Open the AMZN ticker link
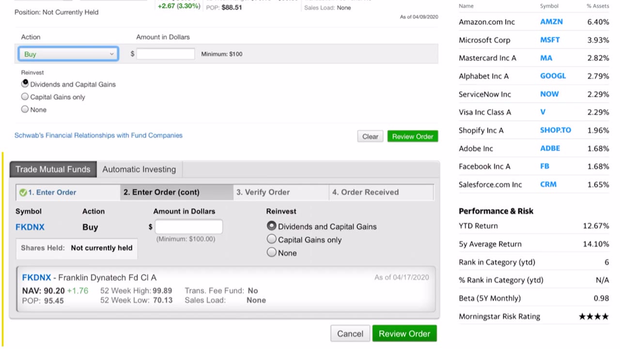620x349 pixels. click(x=552, y=22)
